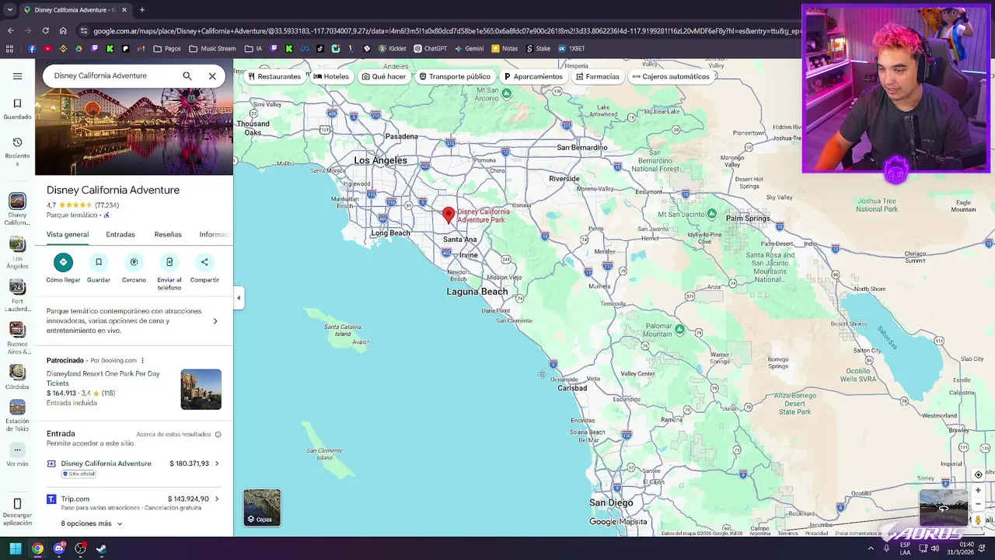Open the Music Stream bookmarks folder
995x560 pixels.
tap(212, 48)
